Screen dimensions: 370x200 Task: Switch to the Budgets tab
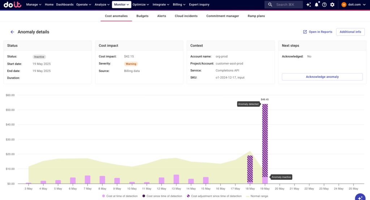[142, 16]
